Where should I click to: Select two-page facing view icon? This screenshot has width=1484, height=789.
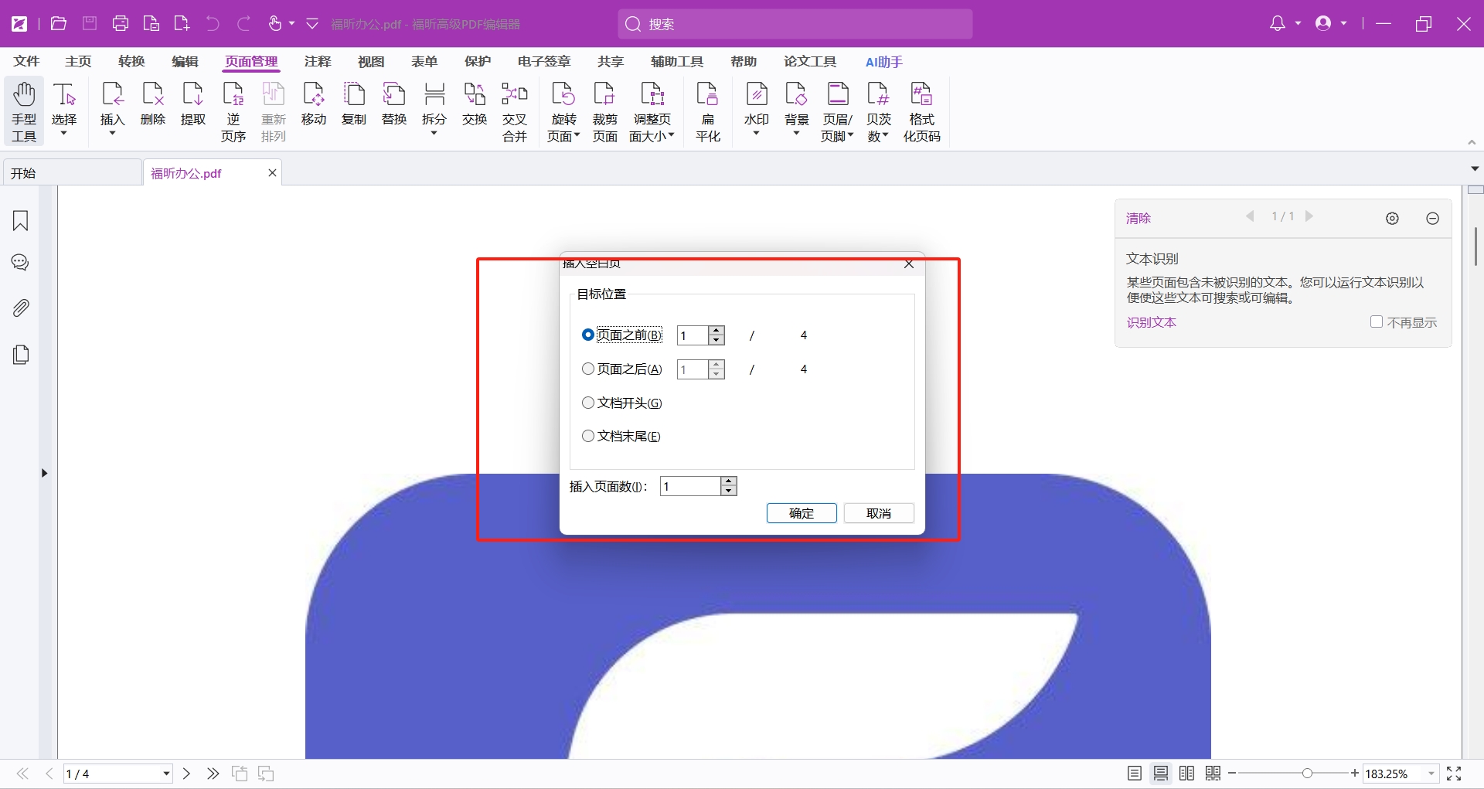click(x=1187, y=774)
